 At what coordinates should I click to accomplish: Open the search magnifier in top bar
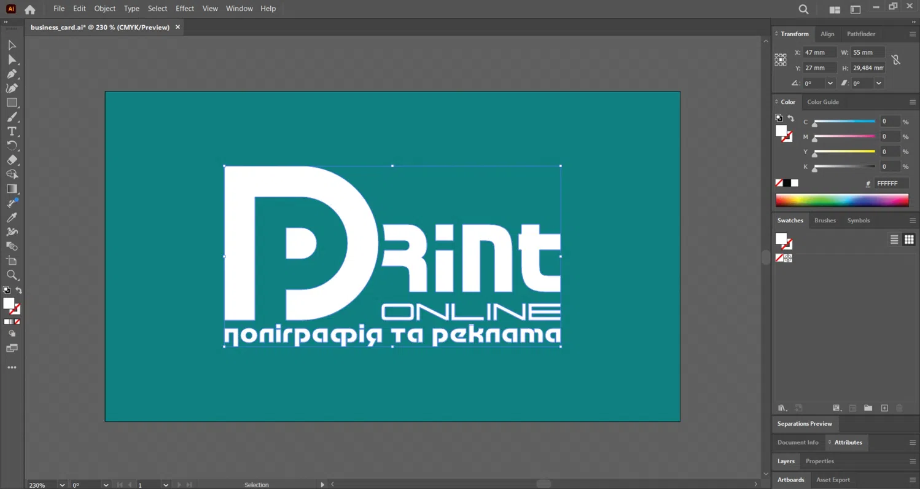803,9
